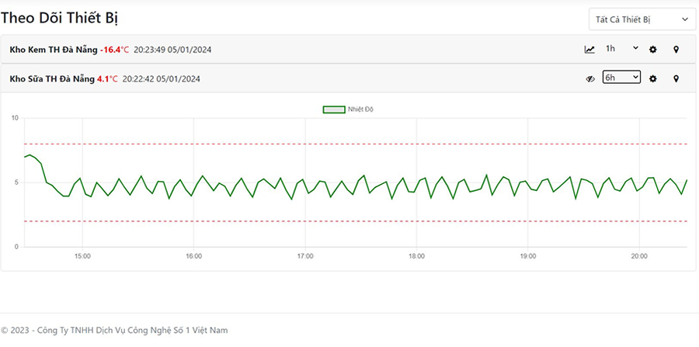Click the green Nhiệt Độ legend swatch
Image resolution: width=699 pixels, height=347 pixels.
[334, 109]
